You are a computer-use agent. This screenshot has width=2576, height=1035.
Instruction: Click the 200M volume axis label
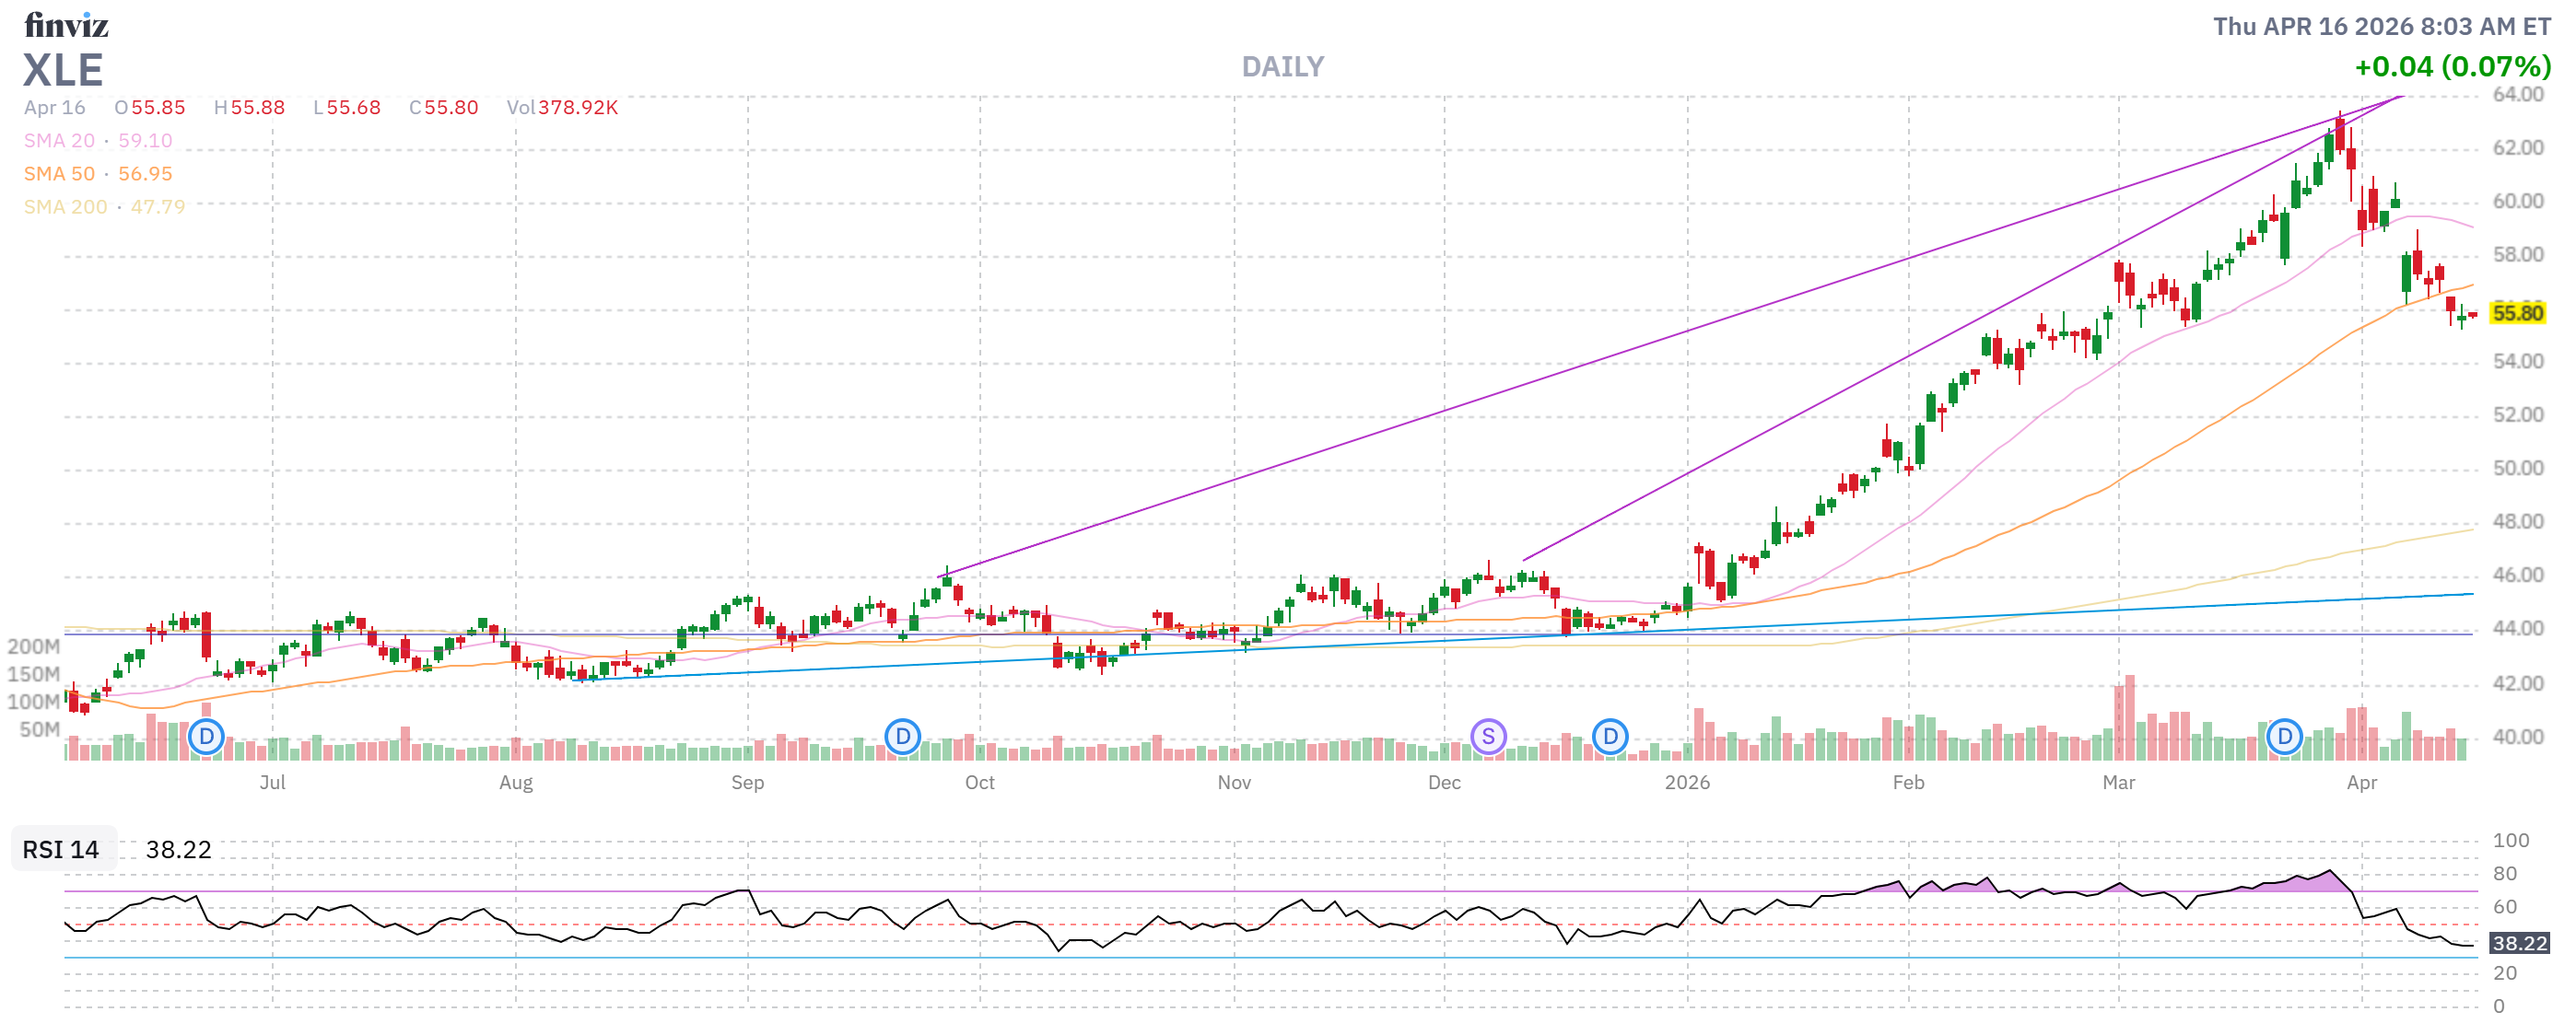pos(34,646)
